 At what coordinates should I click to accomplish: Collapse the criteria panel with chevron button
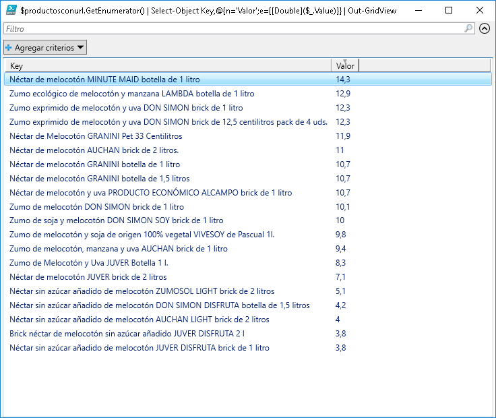click(485, 29)
